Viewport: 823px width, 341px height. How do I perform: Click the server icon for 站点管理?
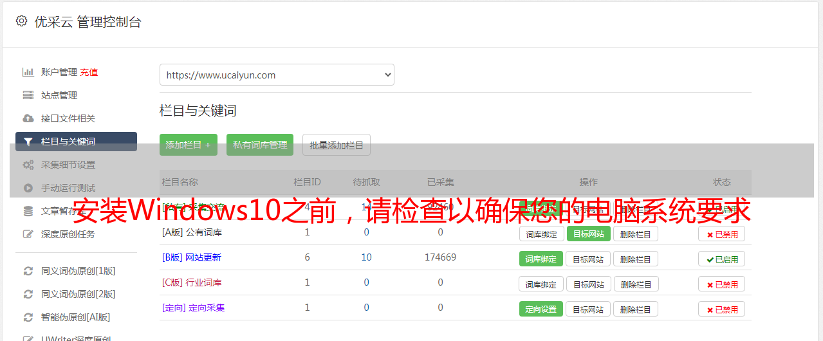28,95
